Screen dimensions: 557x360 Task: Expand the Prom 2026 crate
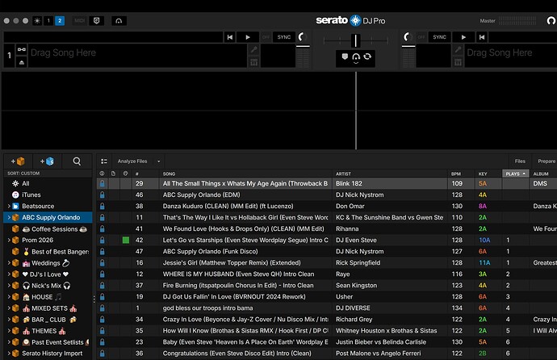pyautogui.click(x=9, y=241)
